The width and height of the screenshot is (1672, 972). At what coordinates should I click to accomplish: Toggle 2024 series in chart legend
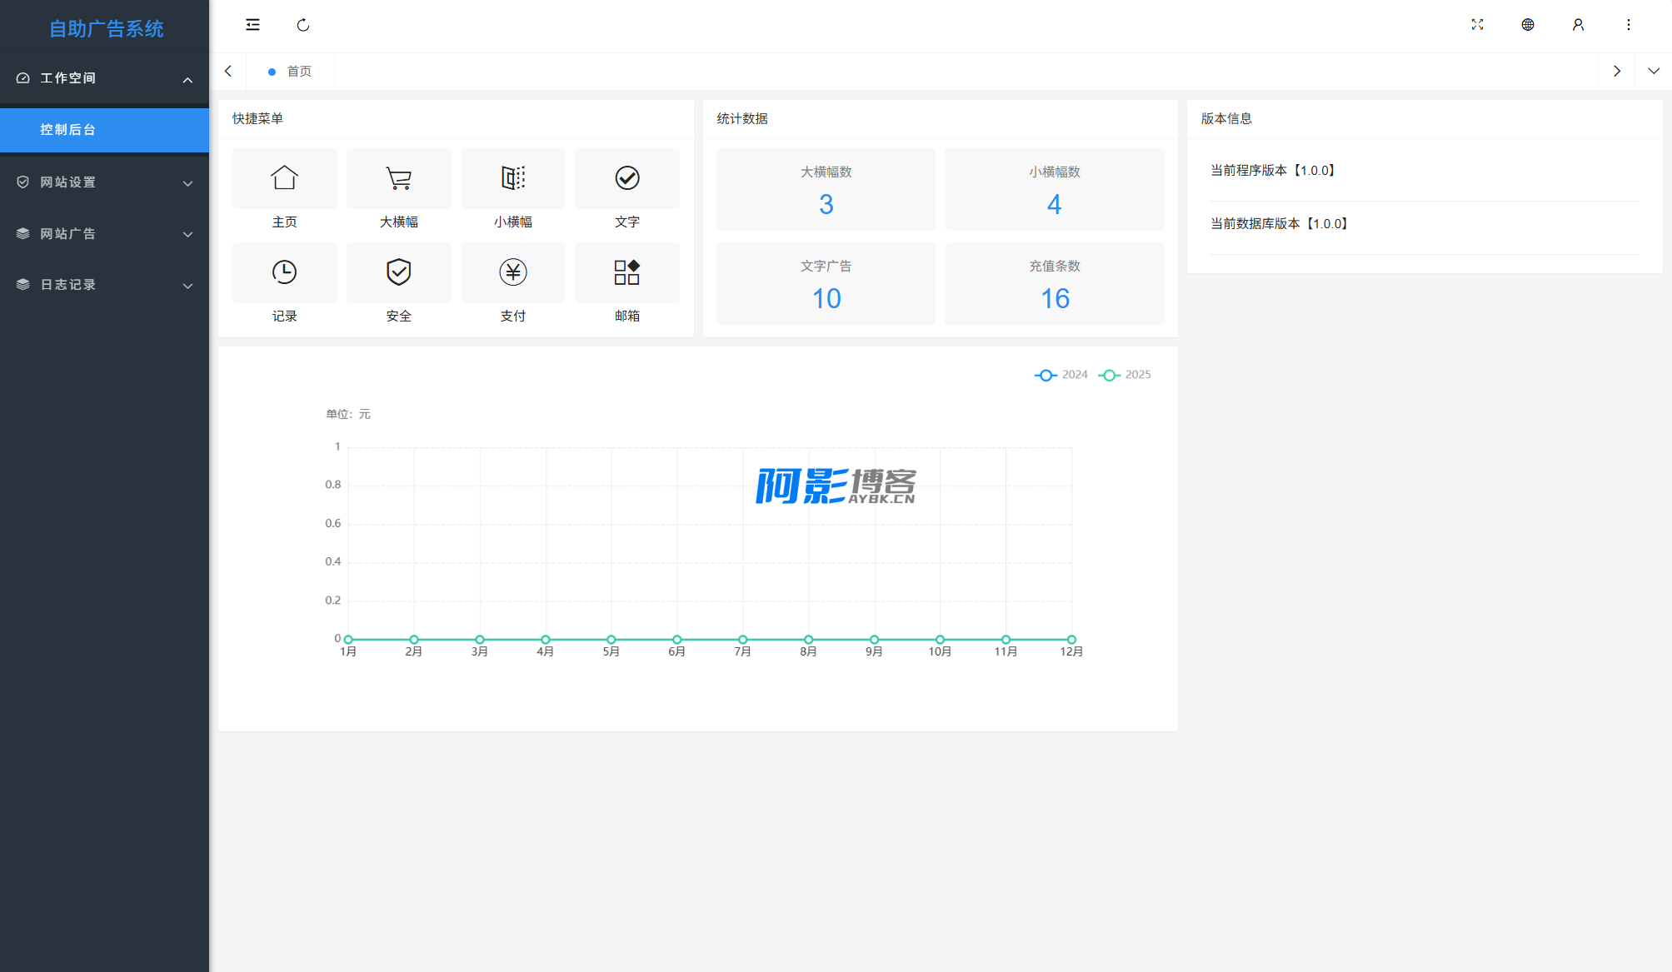1061,375
